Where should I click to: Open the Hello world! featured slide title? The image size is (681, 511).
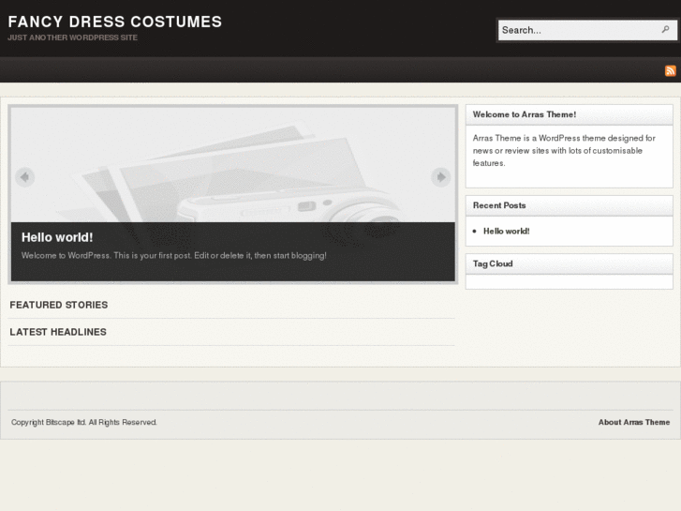(57, 237)
